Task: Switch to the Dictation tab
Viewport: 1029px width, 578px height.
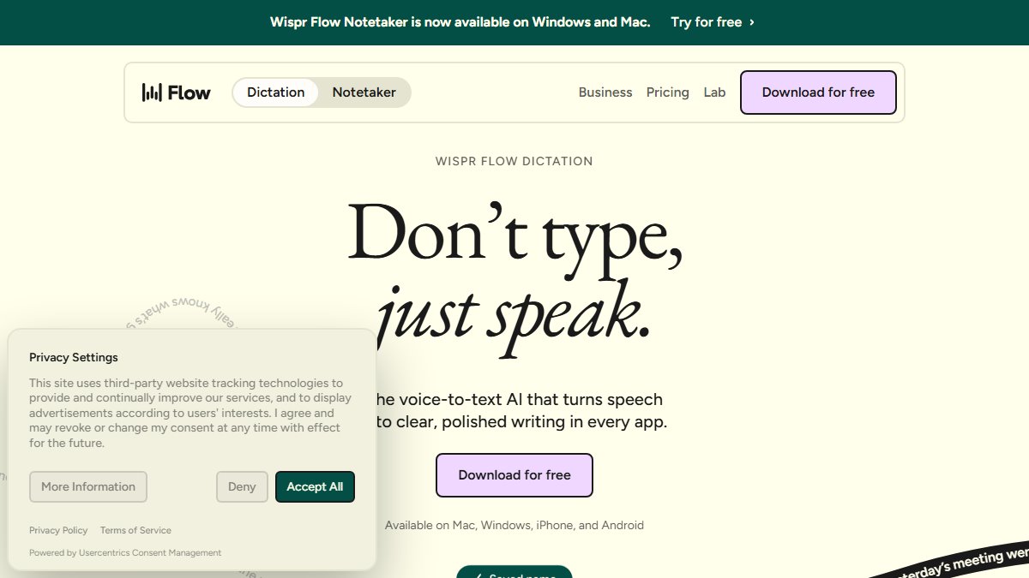Action: click(x=275, y=92)
